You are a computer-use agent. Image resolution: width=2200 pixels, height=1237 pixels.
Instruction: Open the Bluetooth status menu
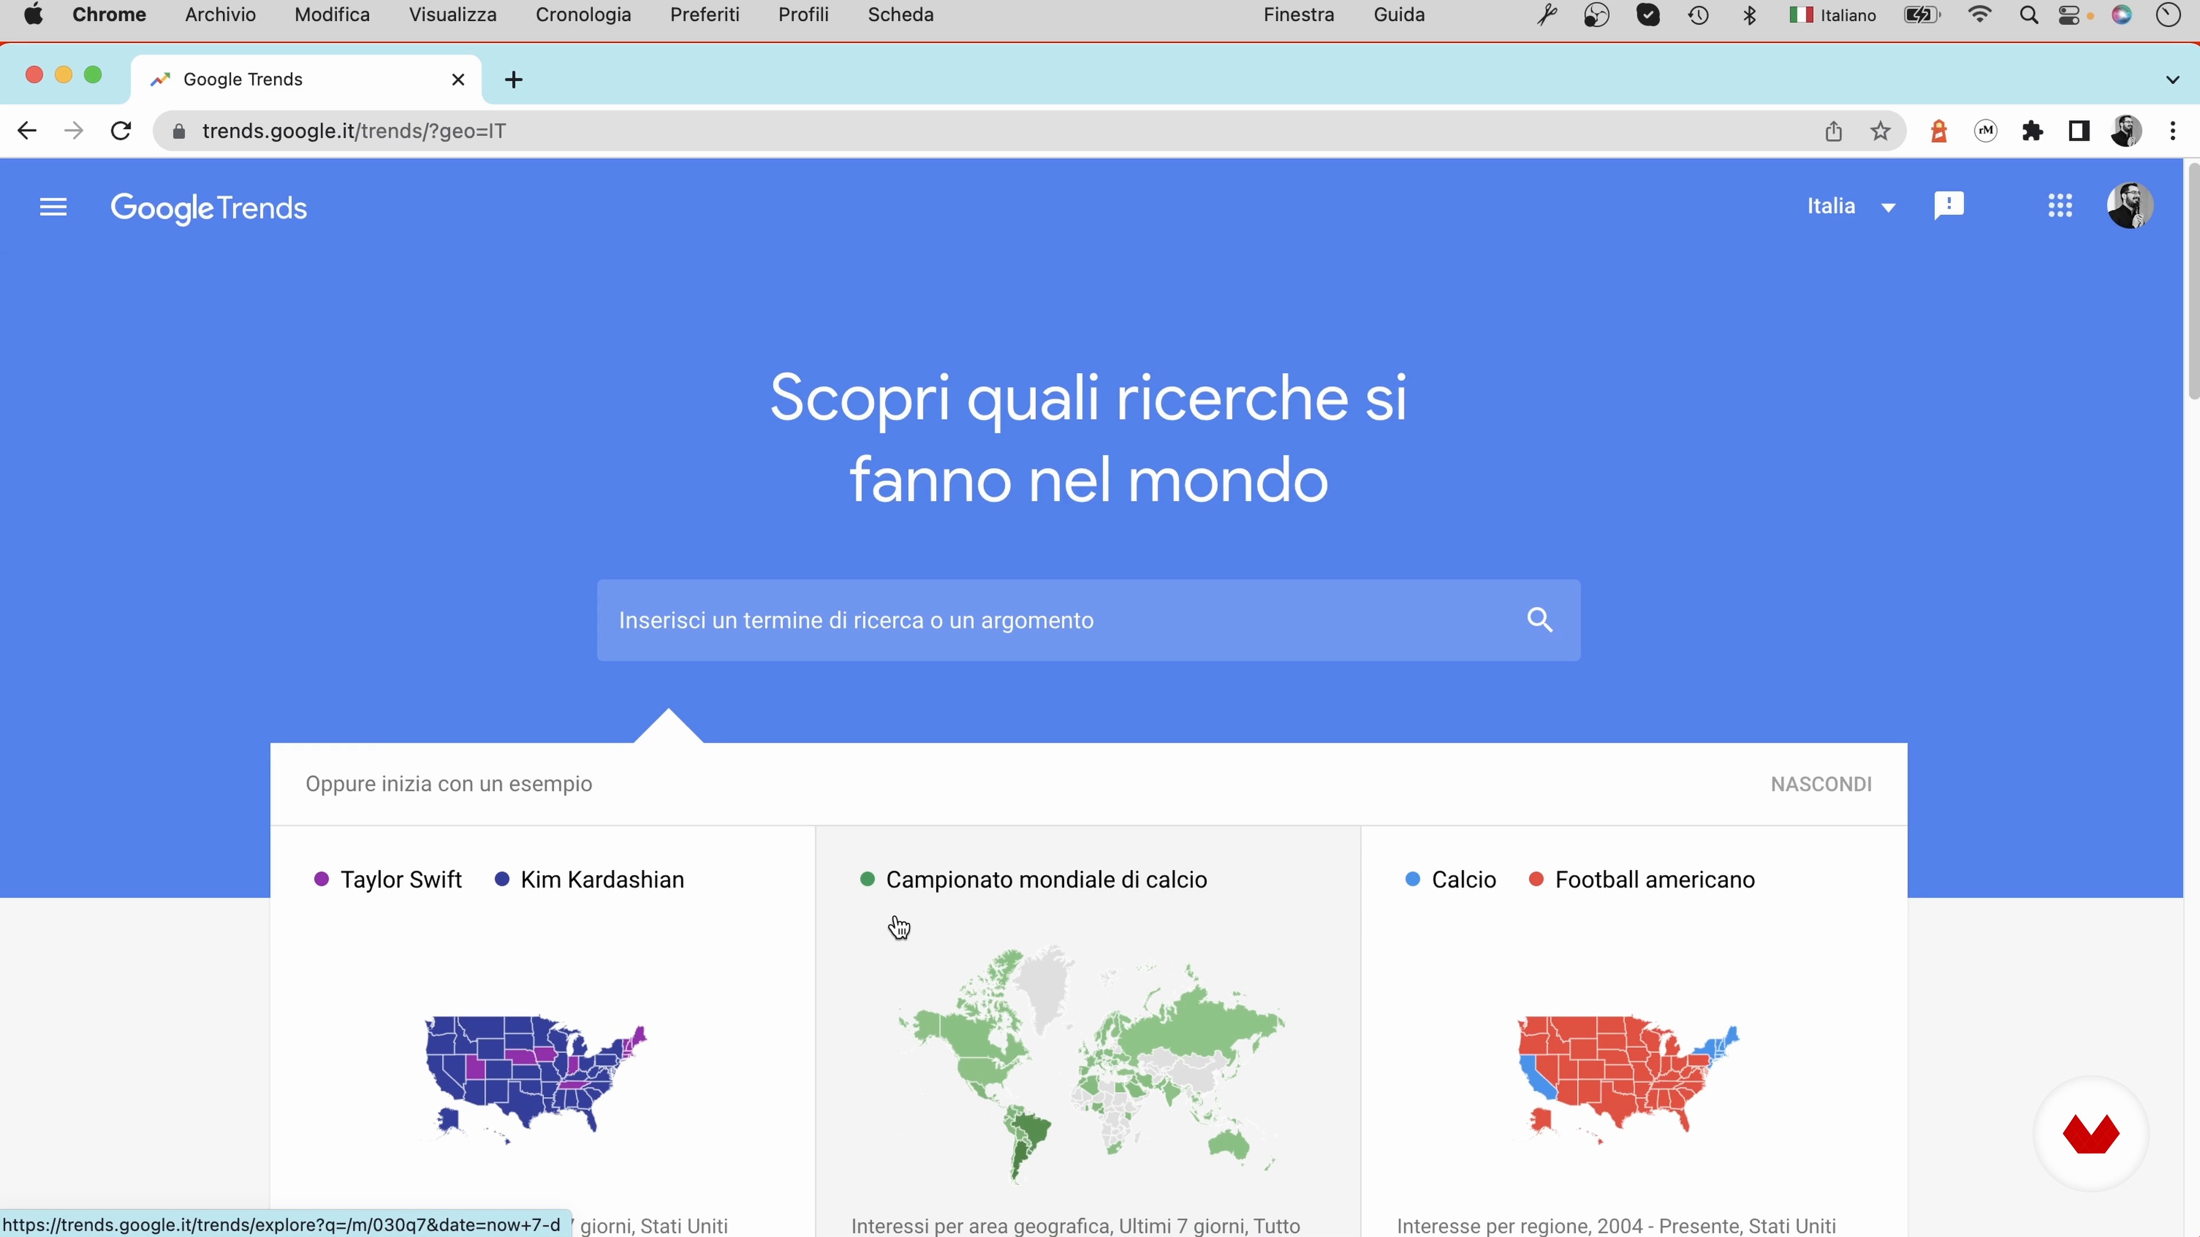(1749, 14)
